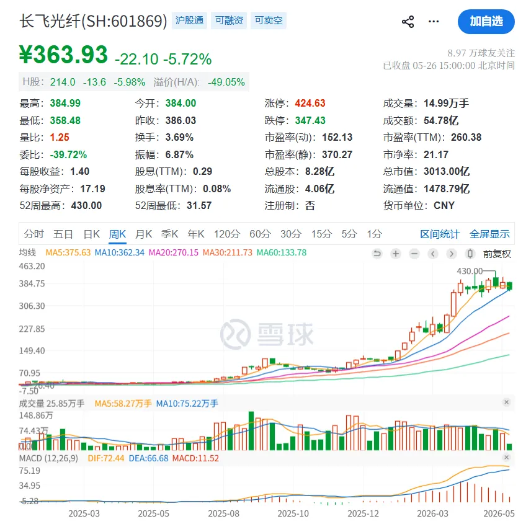The height and width of the screenshot is (524, 531).
Task: Click the 52周最低 value 31.57
Action: 199,205
